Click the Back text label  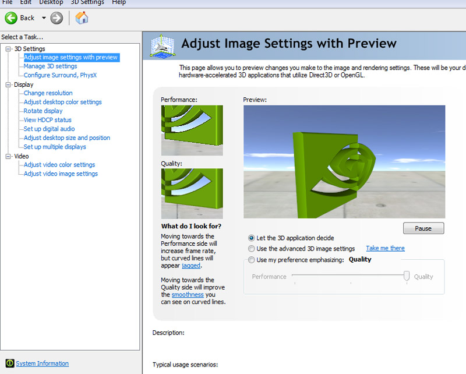tap(27, 18)
